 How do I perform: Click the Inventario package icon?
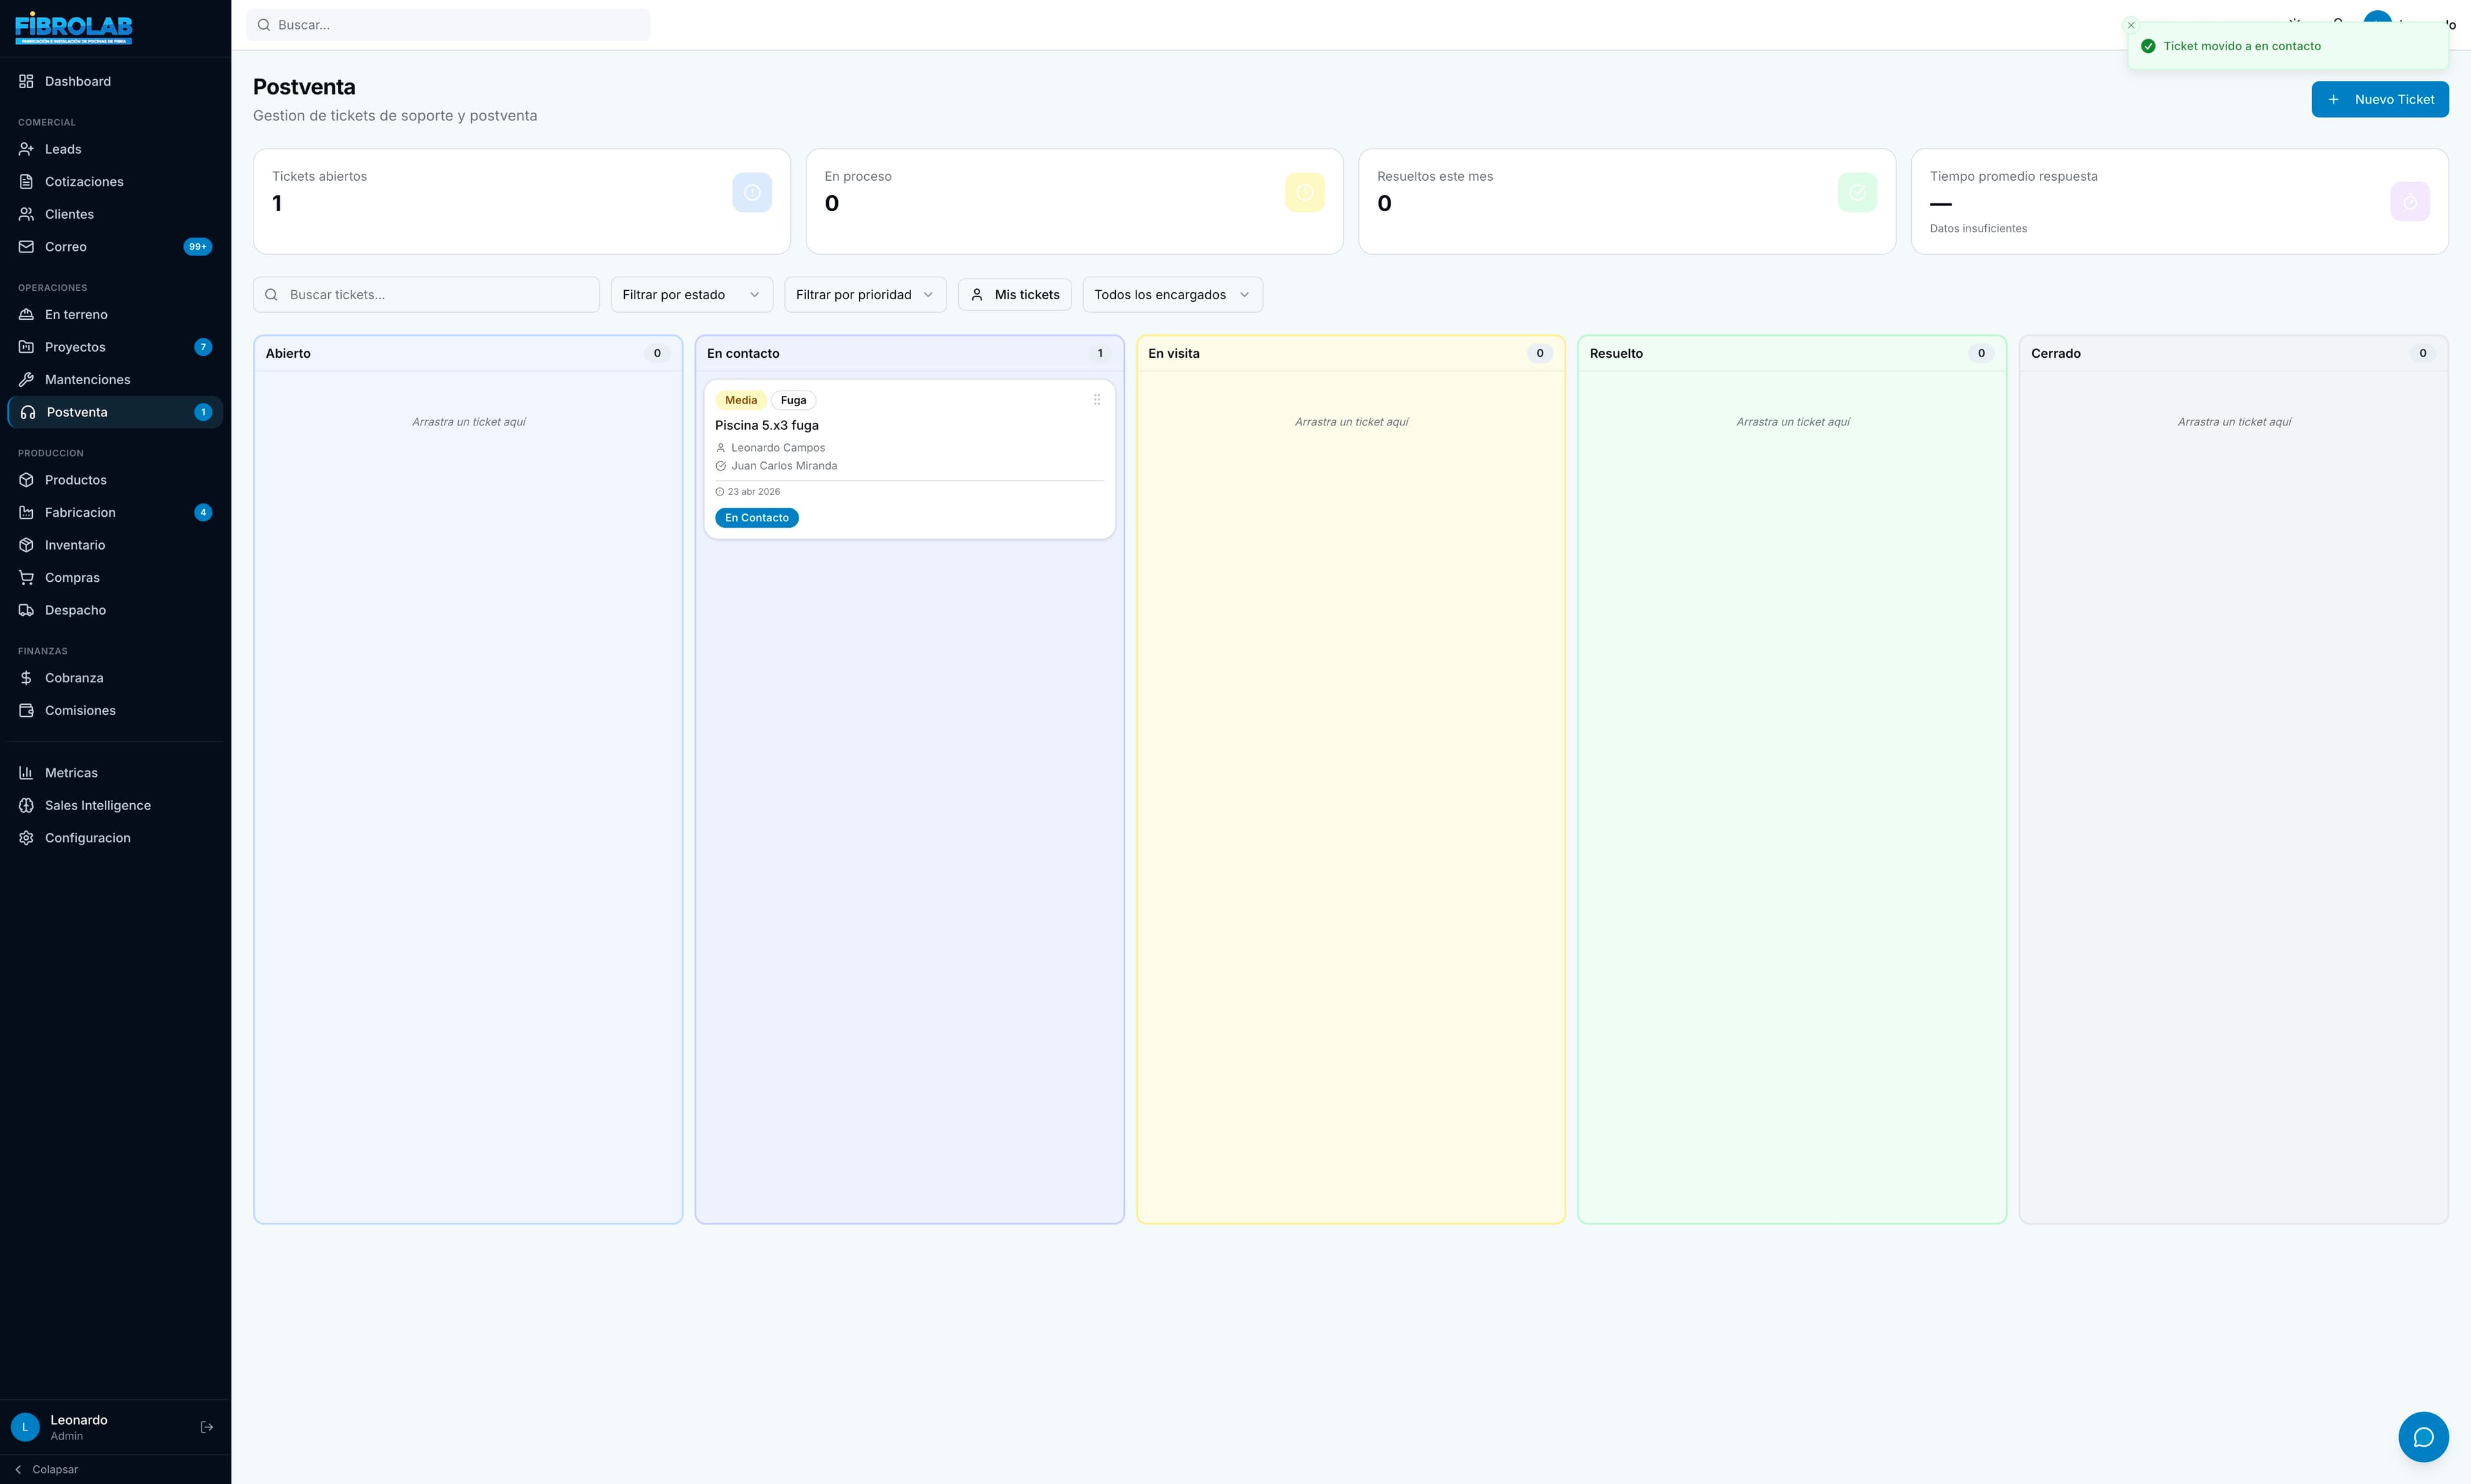click(x=26, y=545)
